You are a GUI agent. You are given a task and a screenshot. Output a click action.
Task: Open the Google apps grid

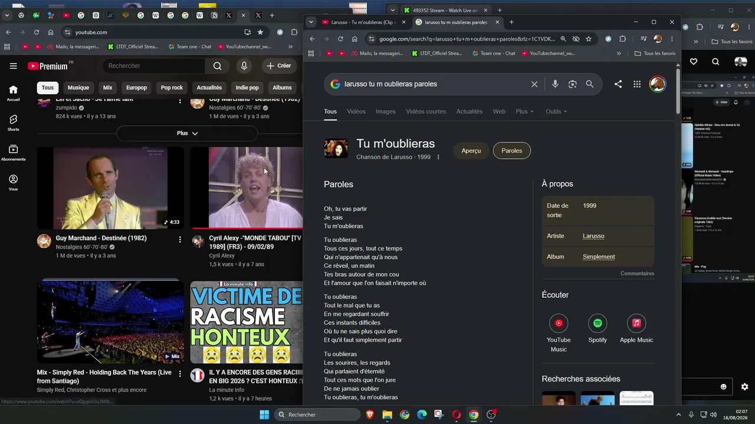coord(637,84)
